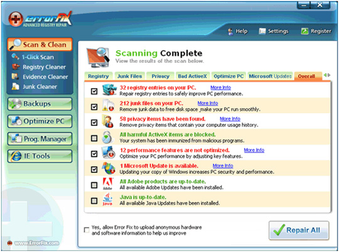Screen dimensions: 339x252
Task: Click the Scan & Clean magnifier icon
Action: tap(15, 44)
